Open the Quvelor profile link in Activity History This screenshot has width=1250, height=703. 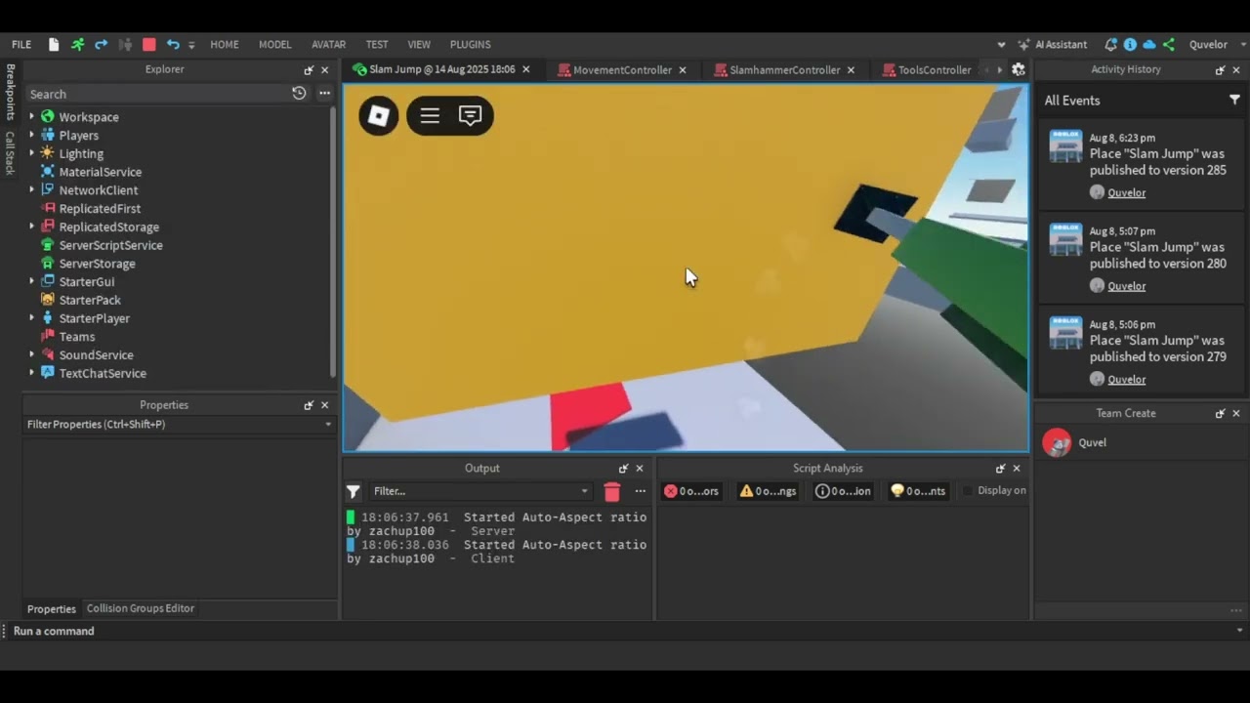point(1126,192)
